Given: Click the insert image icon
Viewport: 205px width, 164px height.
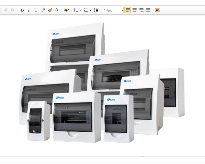Looking at the screenshot, I should (x=158, y=10).
